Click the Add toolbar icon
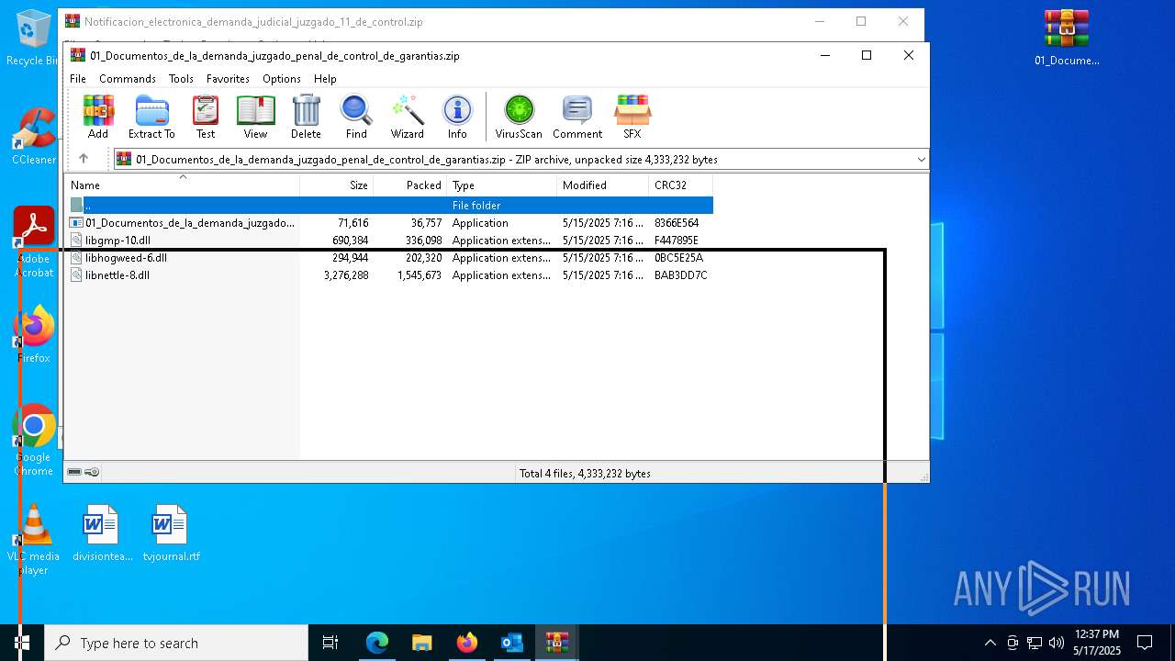 click(x=98, y=117)
